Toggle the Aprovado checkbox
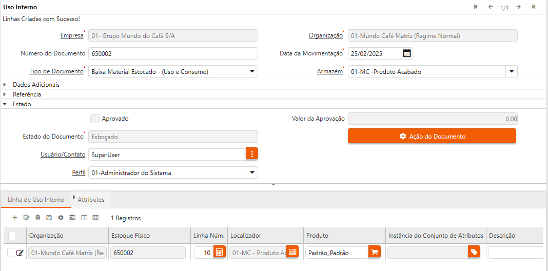Viewport: 548px width, 271px height. tap(94, 119)
